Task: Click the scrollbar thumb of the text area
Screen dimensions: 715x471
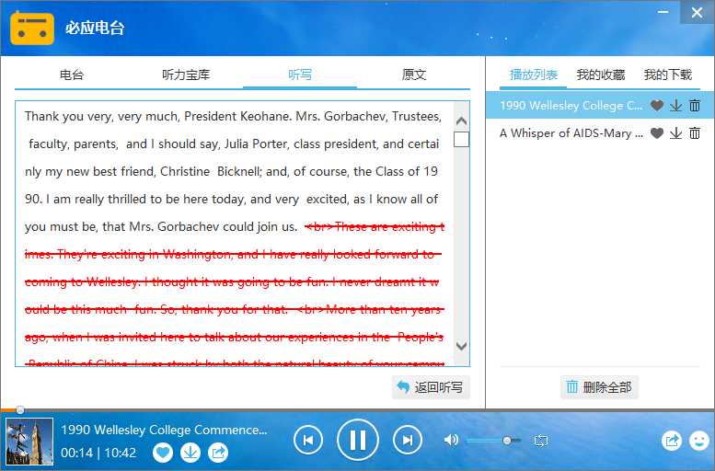Action: coord(461,140)
